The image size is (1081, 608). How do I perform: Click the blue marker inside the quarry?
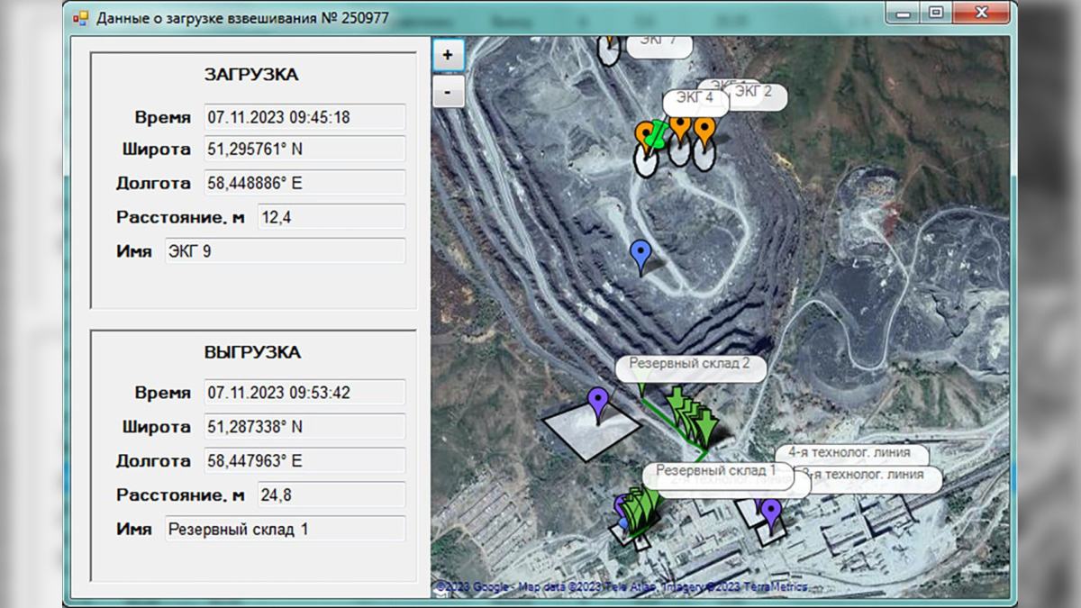640,256
